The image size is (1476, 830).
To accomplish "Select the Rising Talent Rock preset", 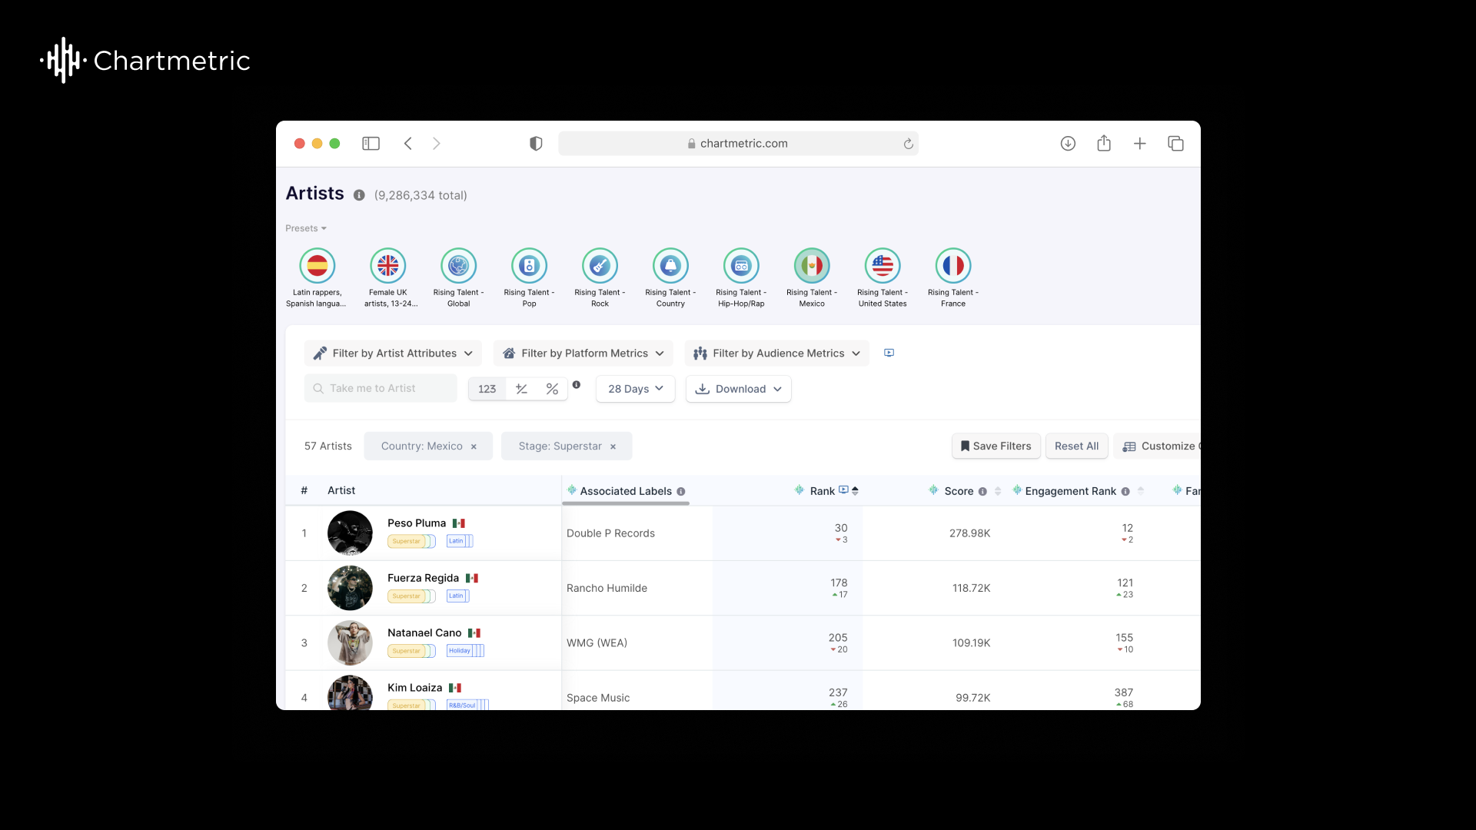I will 600,277.
